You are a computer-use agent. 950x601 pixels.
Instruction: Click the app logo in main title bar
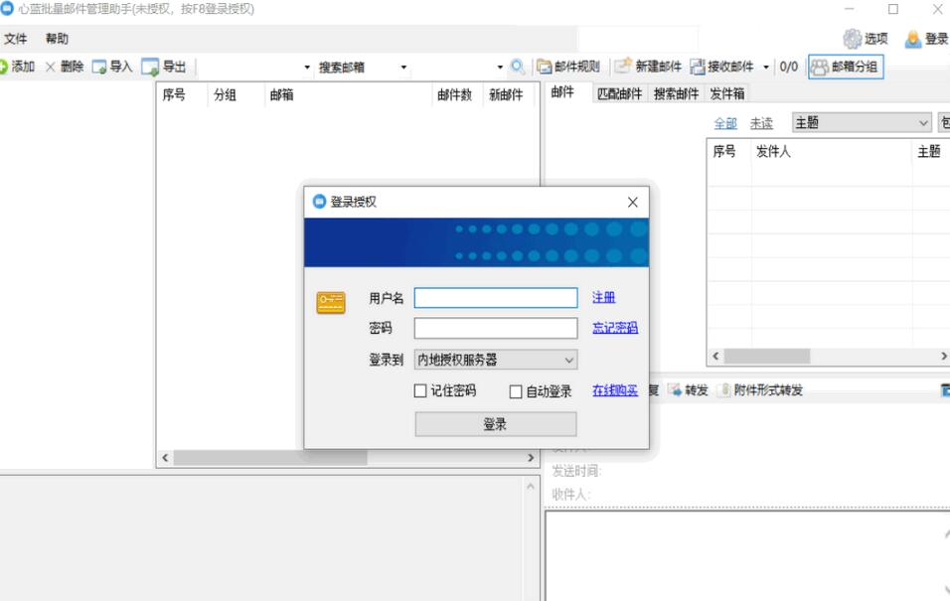pyautogui.click(x=7, y=9)
